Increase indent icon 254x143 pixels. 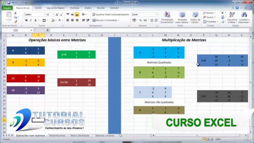click(x=88, y=20)
